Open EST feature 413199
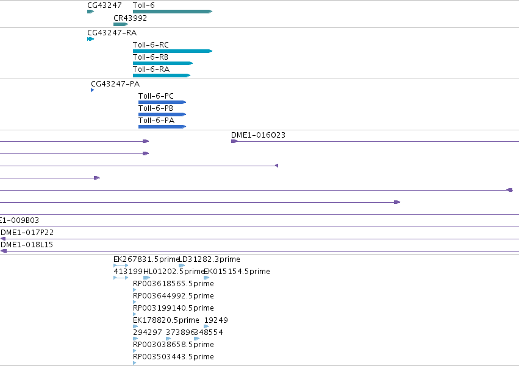The image size is (519, 366). tap(128, 272)
